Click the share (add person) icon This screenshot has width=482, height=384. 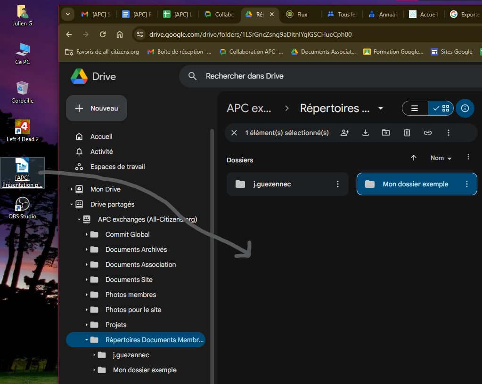tap(345, 133)
